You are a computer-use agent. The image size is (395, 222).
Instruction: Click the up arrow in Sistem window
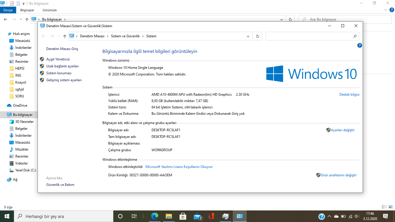[x=65, y=36]
